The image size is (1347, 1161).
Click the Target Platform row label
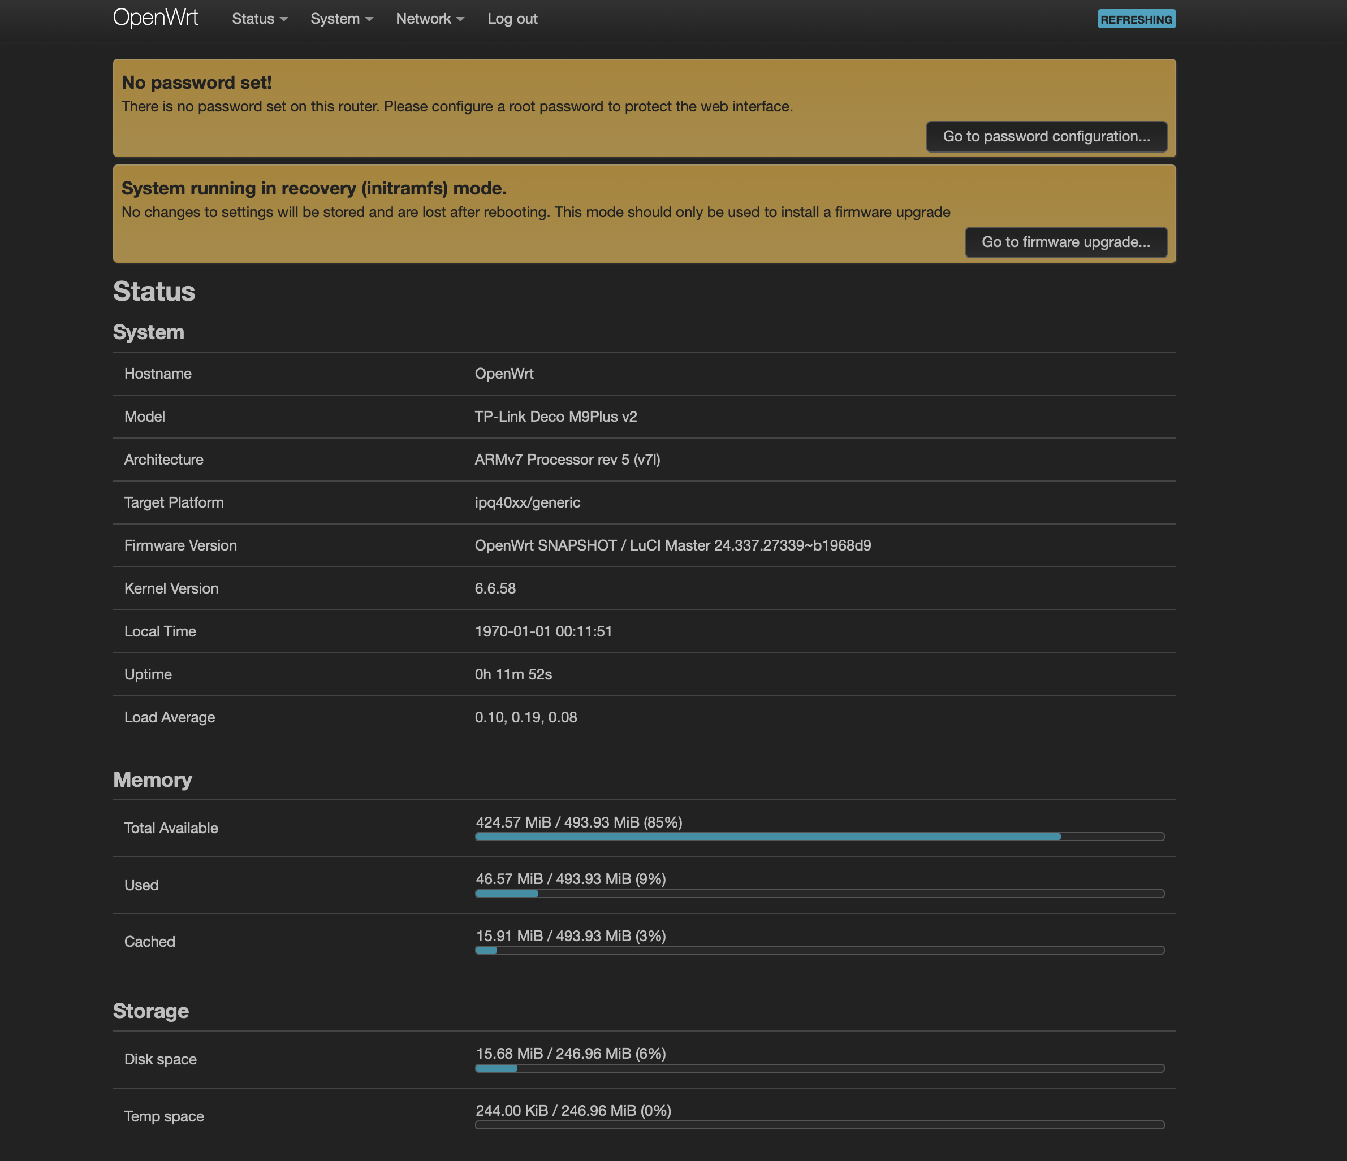click(174, 502)
